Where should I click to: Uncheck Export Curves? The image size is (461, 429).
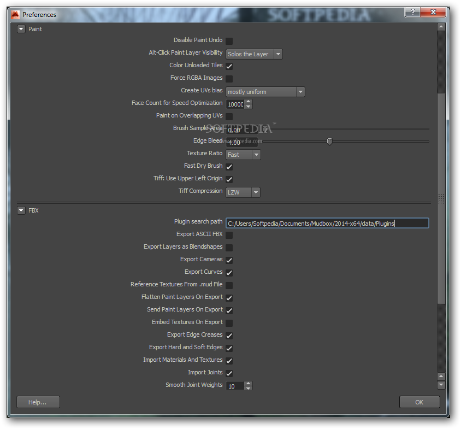[229, 273]
